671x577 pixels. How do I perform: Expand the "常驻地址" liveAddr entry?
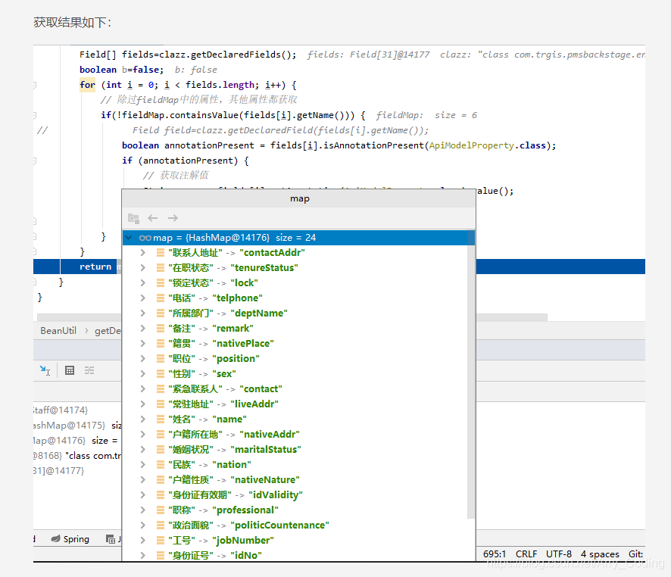[143, 404]
